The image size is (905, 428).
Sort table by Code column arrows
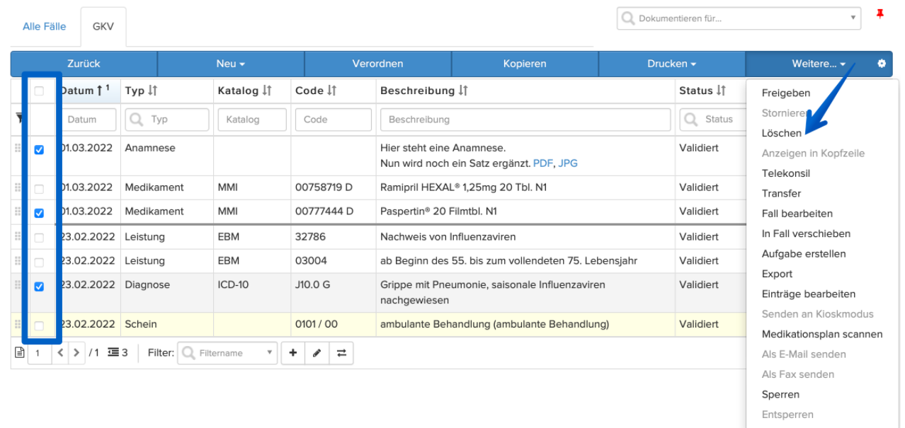(x=331, y=91)
